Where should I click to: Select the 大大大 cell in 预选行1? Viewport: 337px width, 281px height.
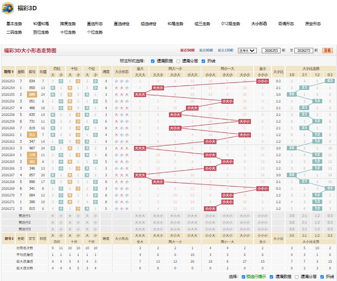140,216
